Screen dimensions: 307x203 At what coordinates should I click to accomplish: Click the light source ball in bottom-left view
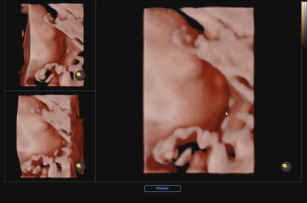click(x=80, y=167)
